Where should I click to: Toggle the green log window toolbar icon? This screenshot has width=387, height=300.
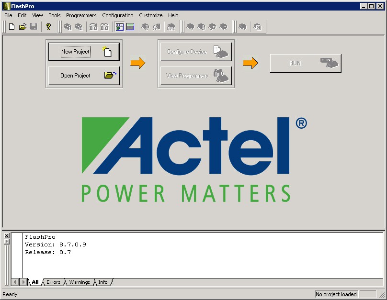pos(130,27)
